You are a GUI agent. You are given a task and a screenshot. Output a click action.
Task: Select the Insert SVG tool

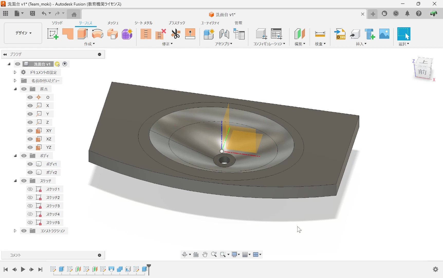click(x=340, y=34)
